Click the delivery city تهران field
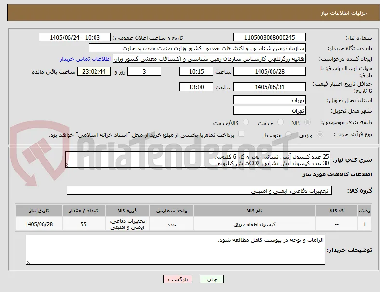This screenshot has height=292, width=380. pyautogui.click(x=269, y=110)
